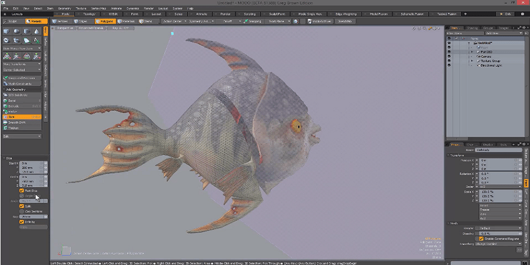The image size is (530, 265).
Task: Switch to the Paint layout tab
Action: click(134, 14)
